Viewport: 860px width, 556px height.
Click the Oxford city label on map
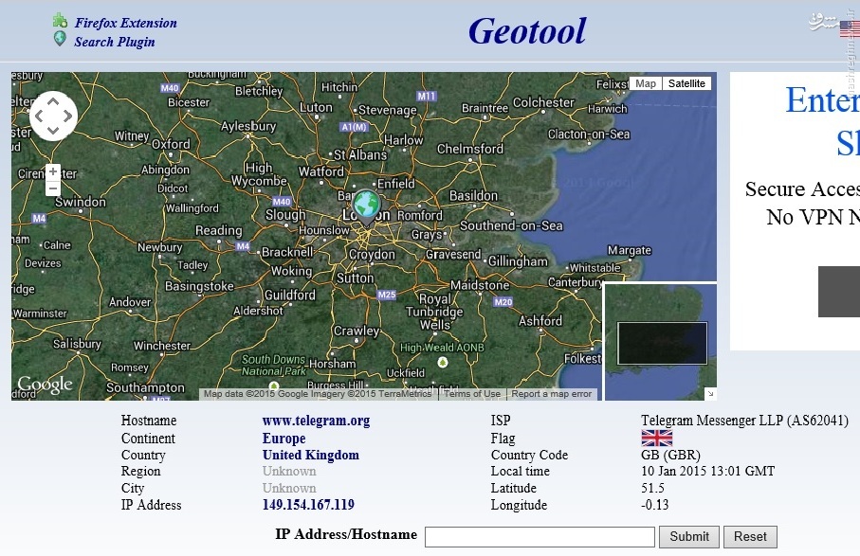(171, 144)
